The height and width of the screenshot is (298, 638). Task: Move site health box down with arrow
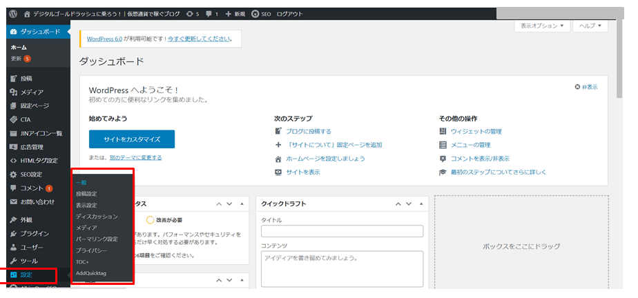point(229,203)
